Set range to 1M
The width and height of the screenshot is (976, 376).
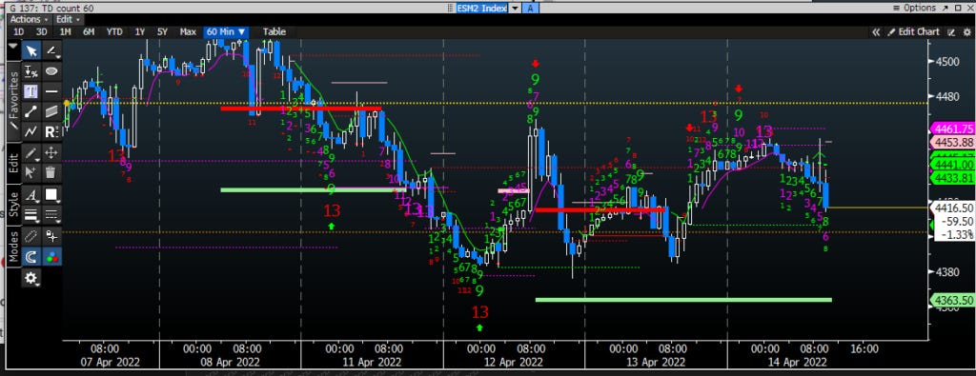click(65, 31)
